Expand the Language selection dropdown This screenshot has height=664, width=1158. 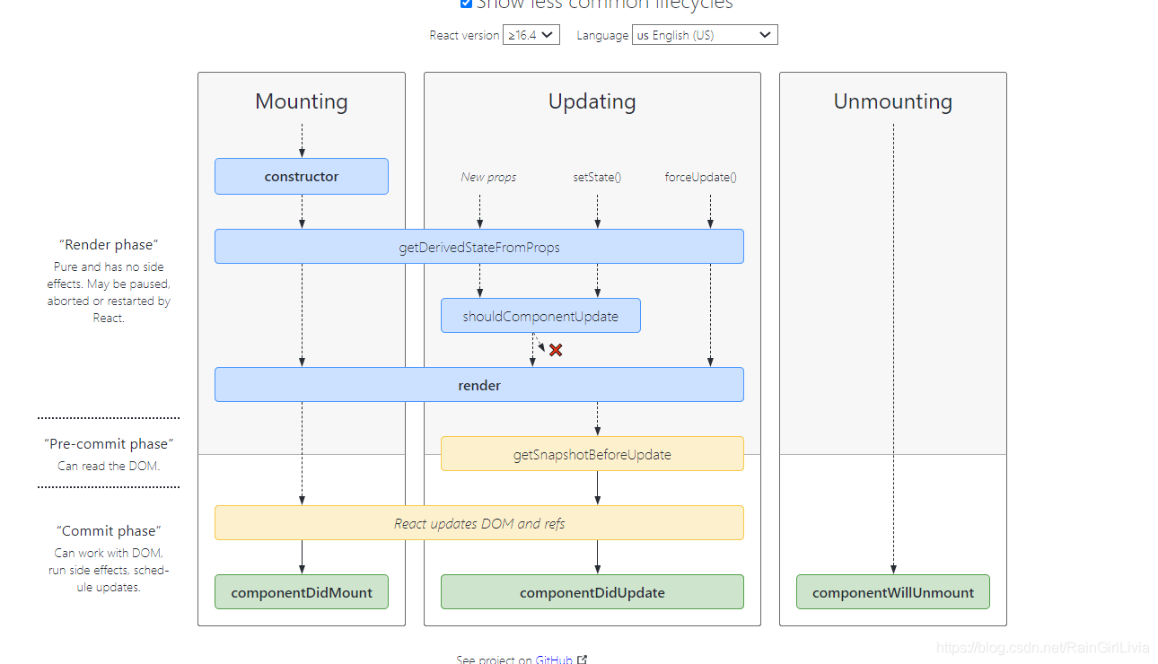click(x=704, y=35)
